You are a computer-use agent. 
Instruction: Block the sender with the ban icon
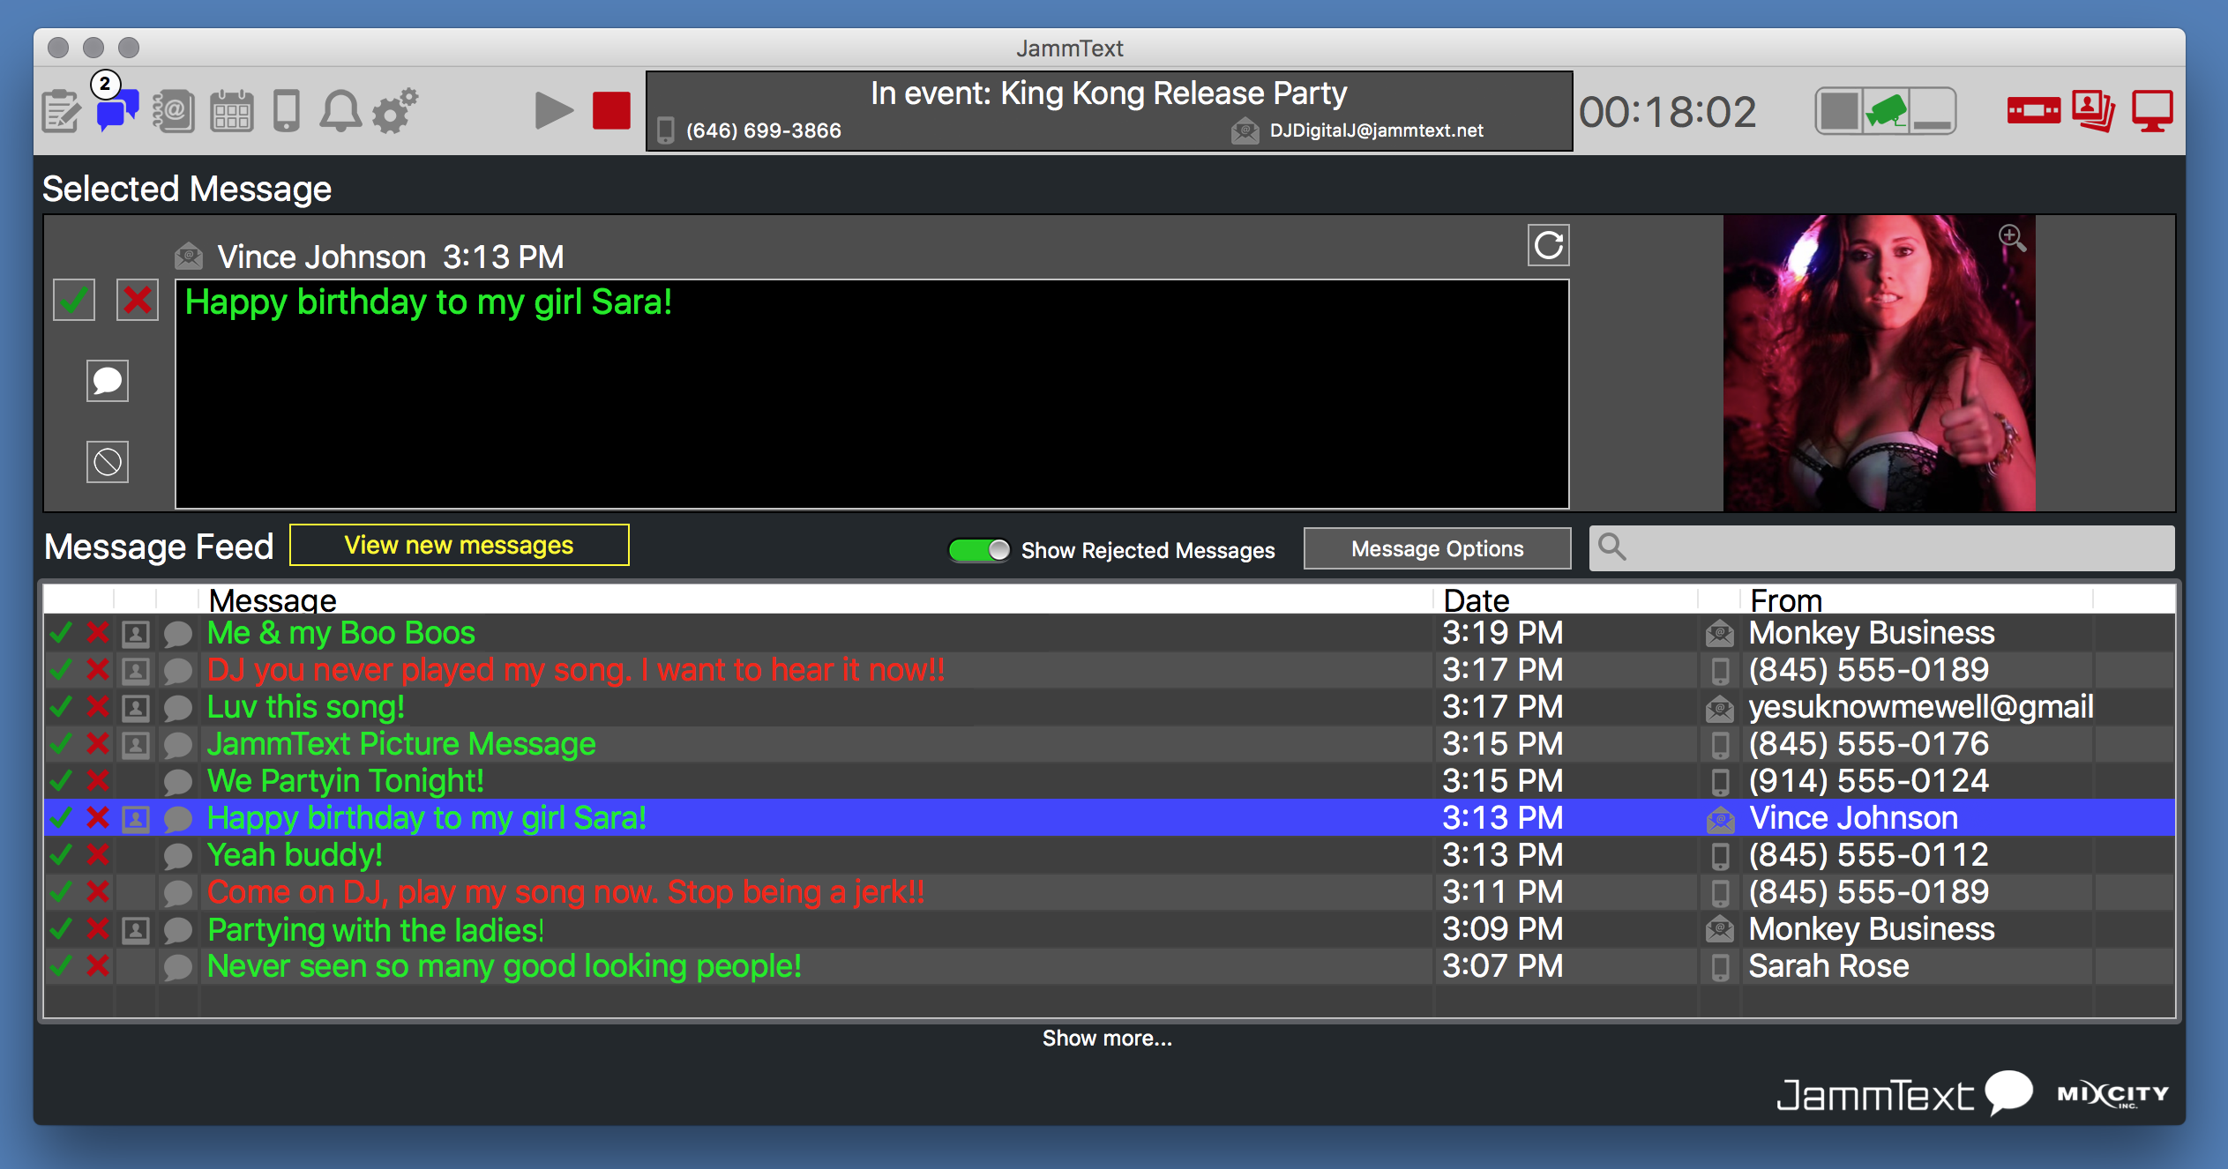108,462
